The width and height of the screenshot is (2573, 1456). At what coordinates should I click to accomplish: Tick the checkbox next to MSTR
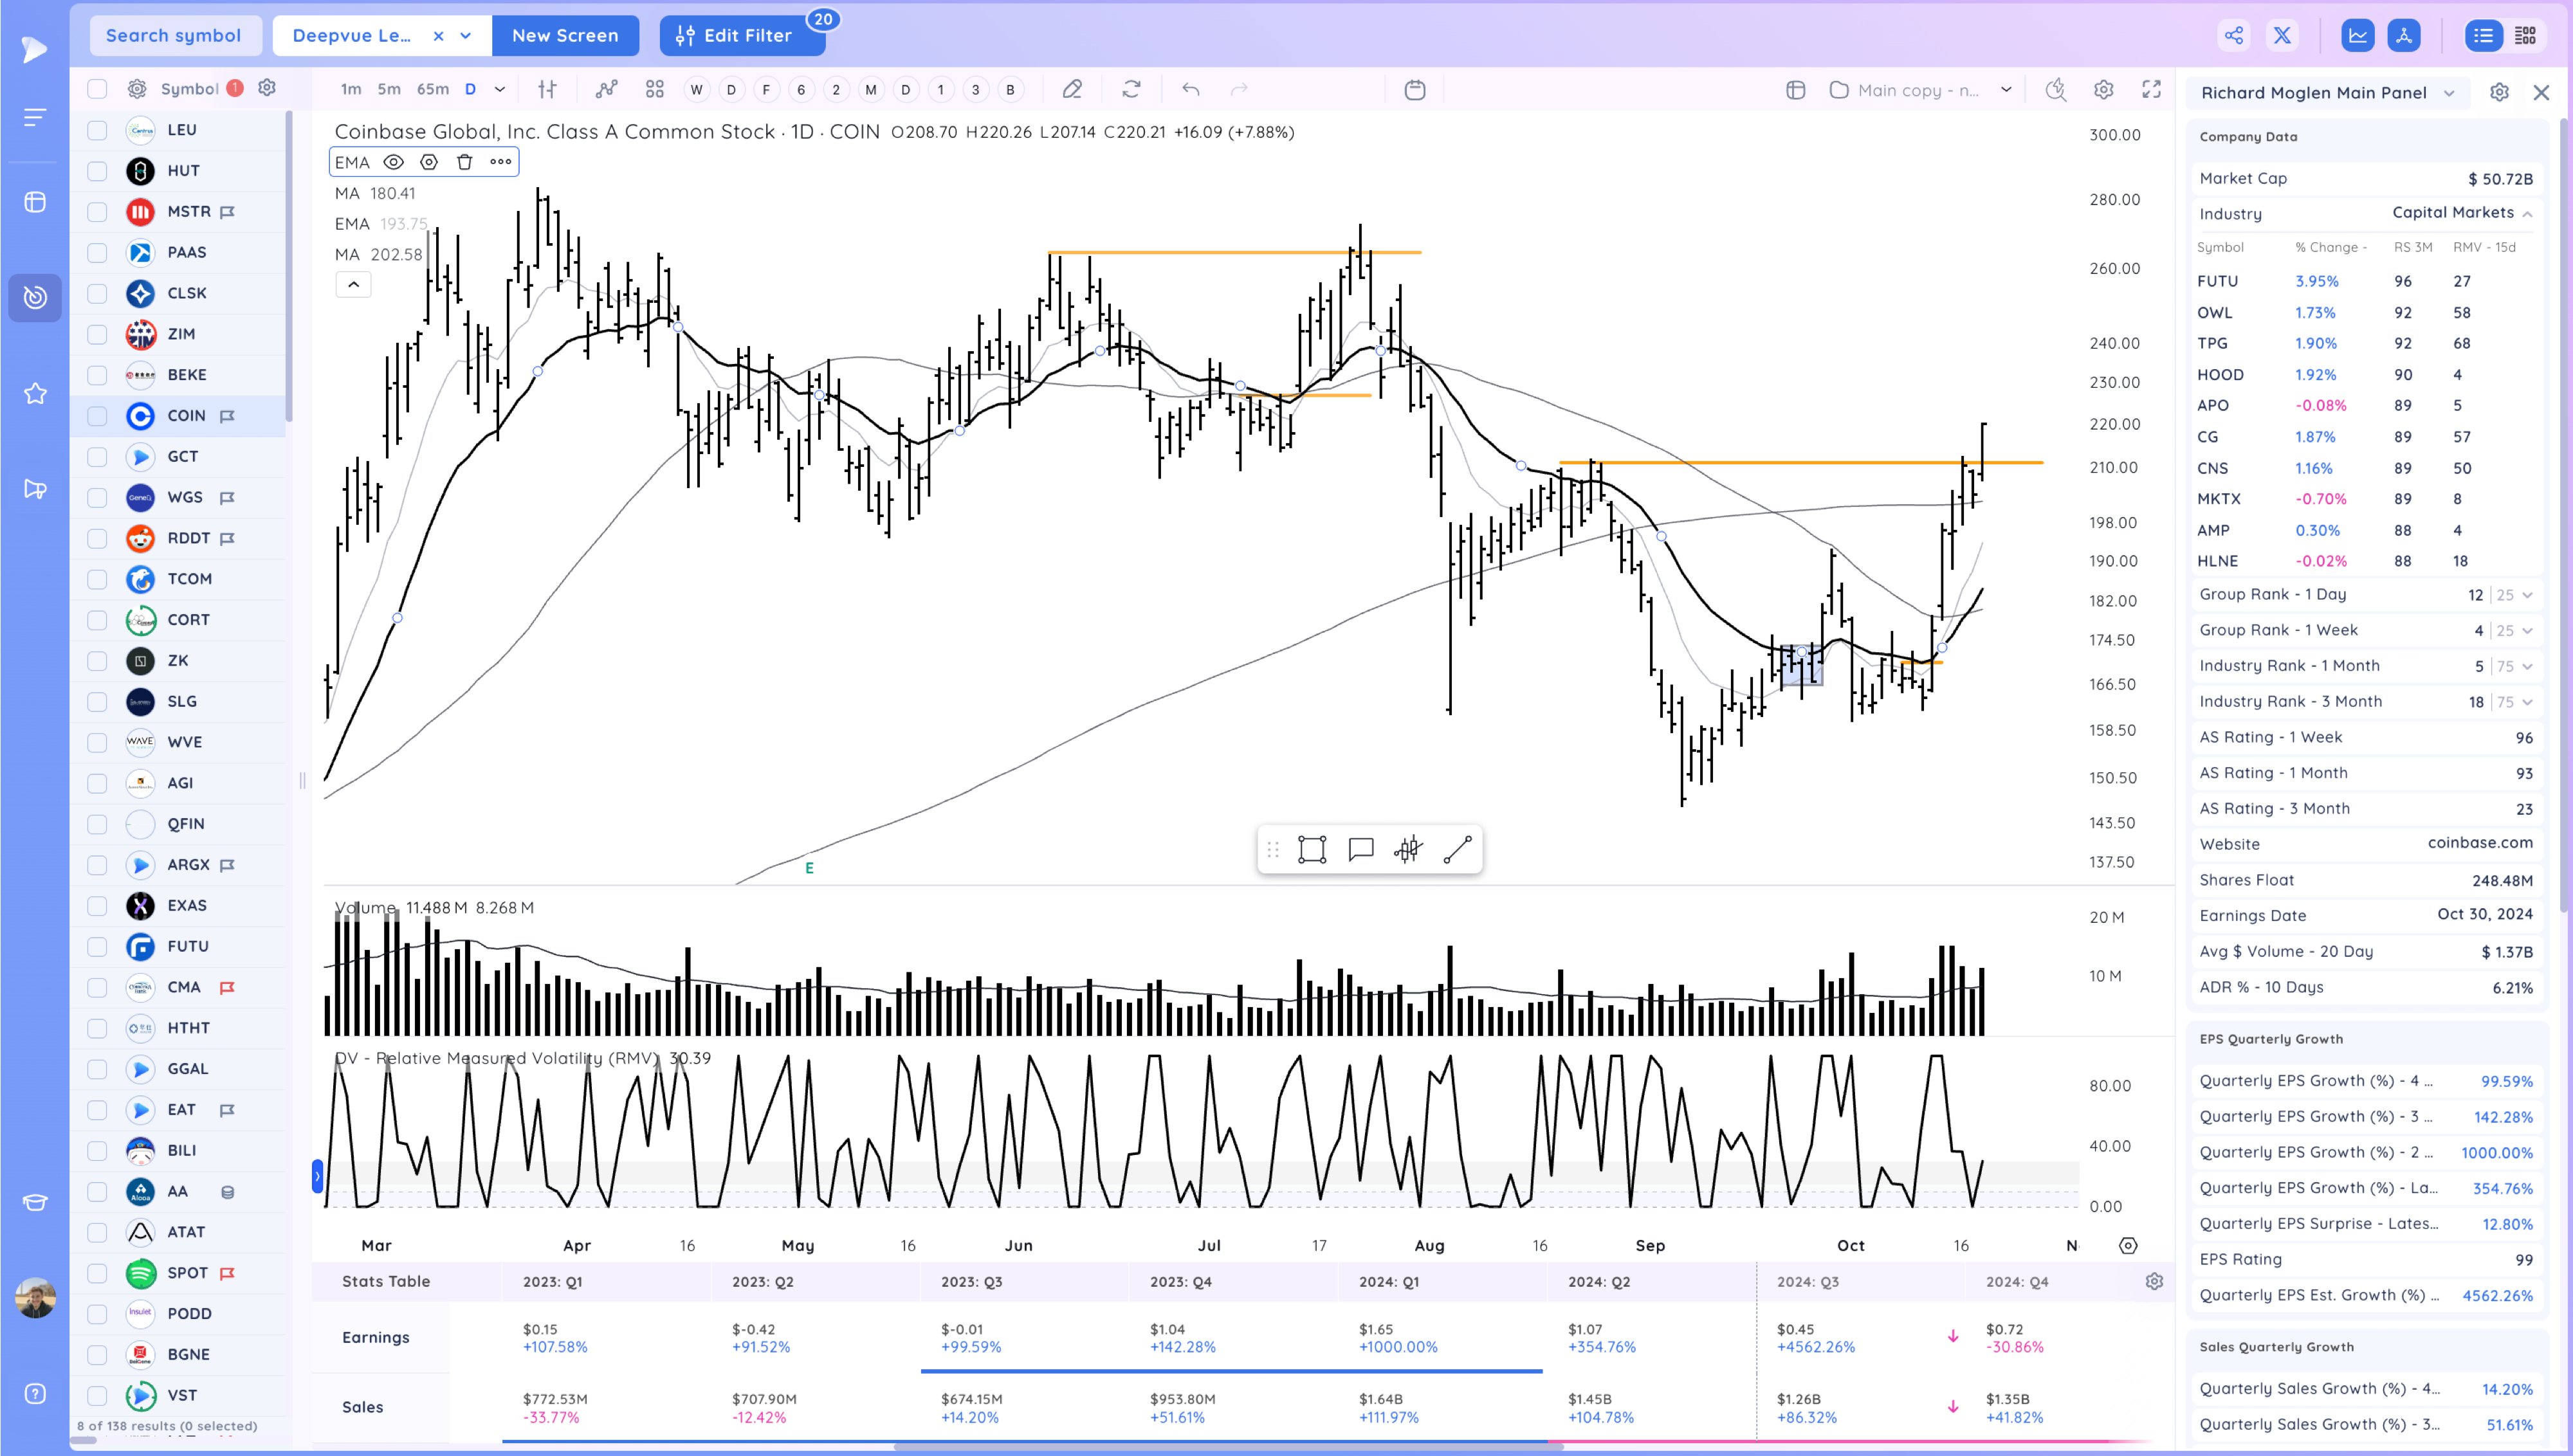(x=97, y=212)
